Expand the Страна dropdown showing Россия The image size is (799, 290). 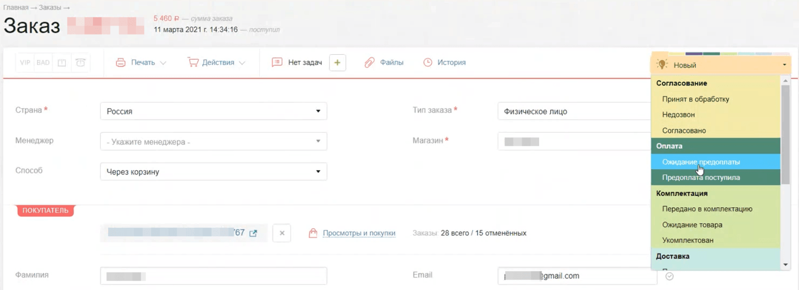point(213,111)
